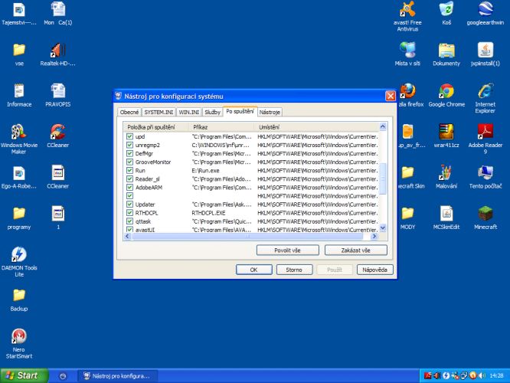Uncheck the upd startup item
The height and width of the screenshot is (383, 510).
[129, 136]
